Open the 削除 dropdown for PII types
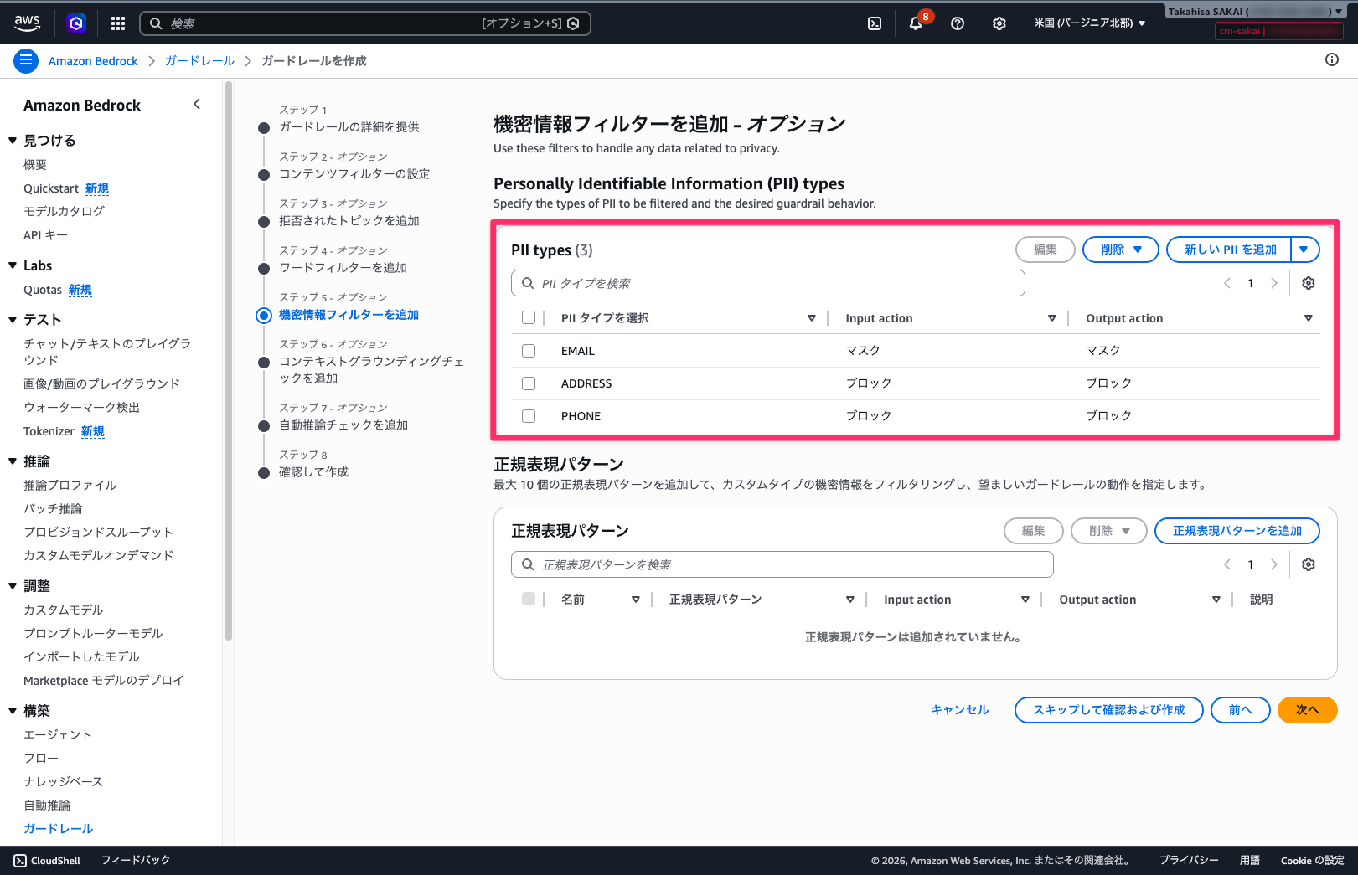 1120,250
